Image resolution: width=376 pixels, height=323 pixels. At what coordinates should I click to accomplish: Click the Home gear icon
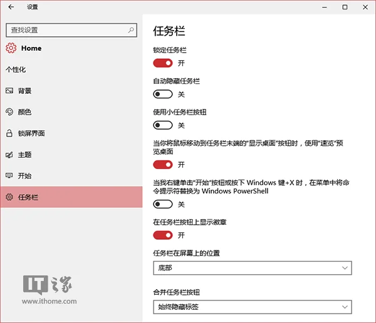pyautogui.click(x=11, y=48)
